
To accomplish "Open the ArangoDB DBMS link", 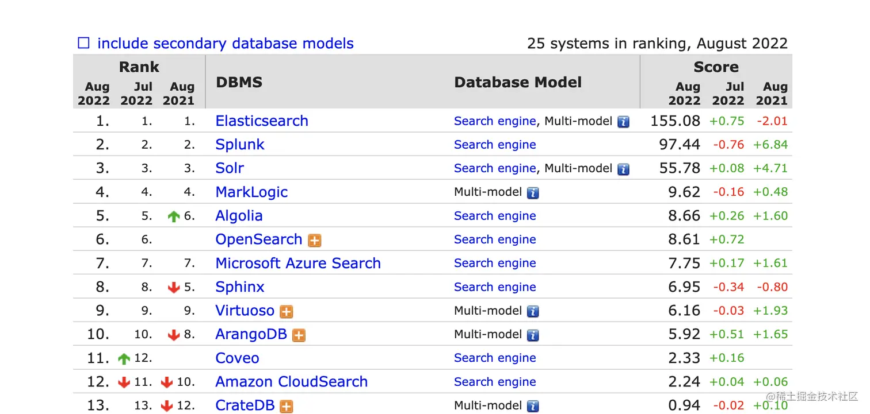I will point(251,334).
